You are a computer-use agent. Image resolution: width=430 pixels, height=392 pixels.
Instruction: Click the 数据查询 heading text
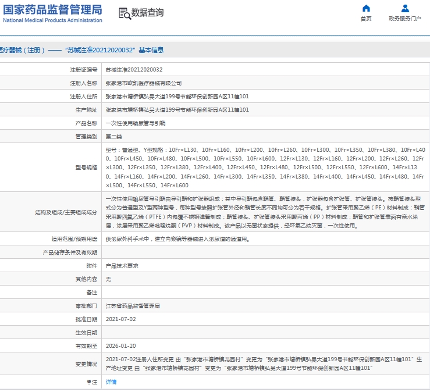tap(148, 13)
